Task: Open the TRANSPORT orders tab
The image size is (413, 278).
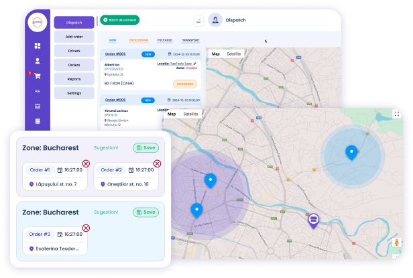Action: pyautogui.click(x=190, y=40)
